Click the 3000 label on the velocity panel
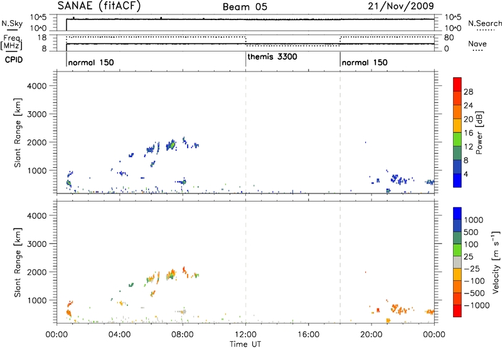 coord(37,244)
